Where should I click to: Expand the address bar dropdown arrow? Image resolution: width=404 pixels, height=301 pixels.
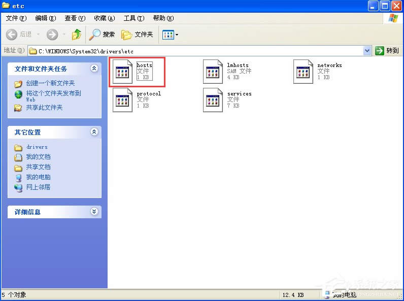[x=367, y=51]
